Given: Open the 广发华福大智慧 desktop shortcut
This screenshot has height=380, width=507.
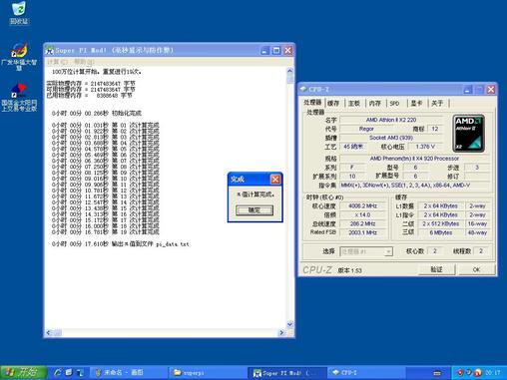Looking at the screenshot, I should coord(19,57).
